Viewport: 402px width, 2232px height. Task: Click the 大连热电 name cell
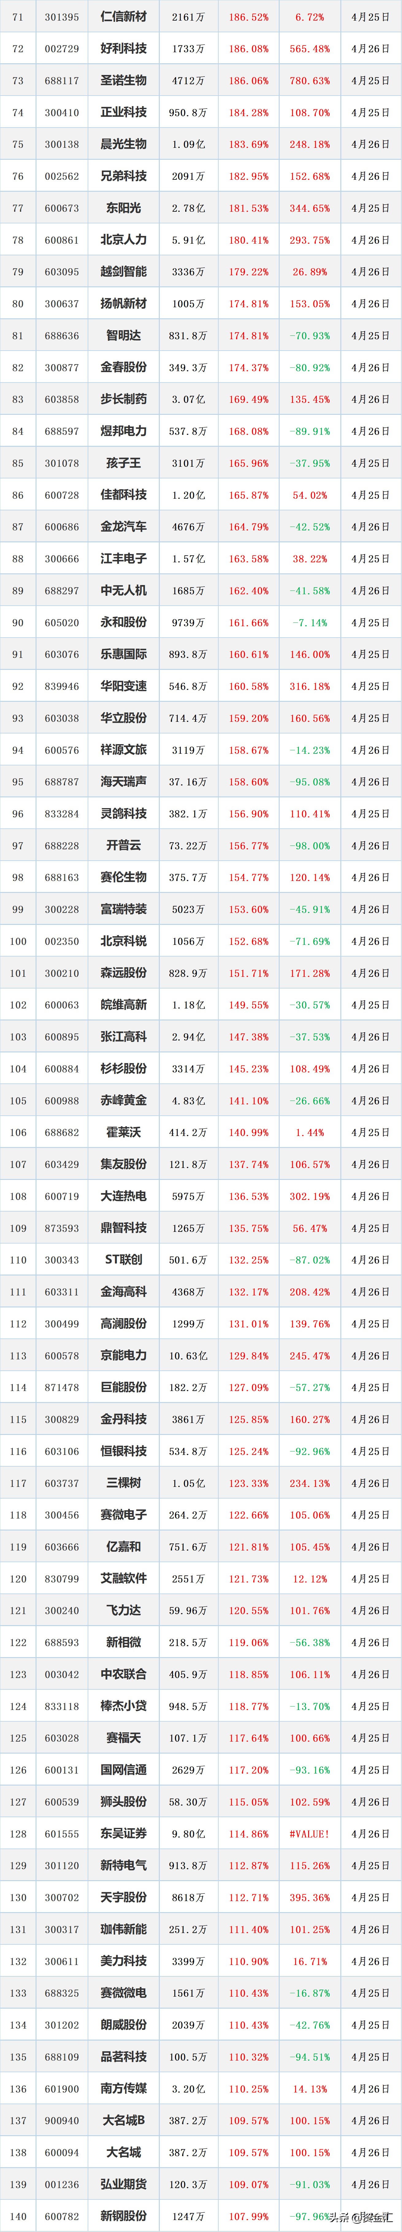click(124, 1196)
